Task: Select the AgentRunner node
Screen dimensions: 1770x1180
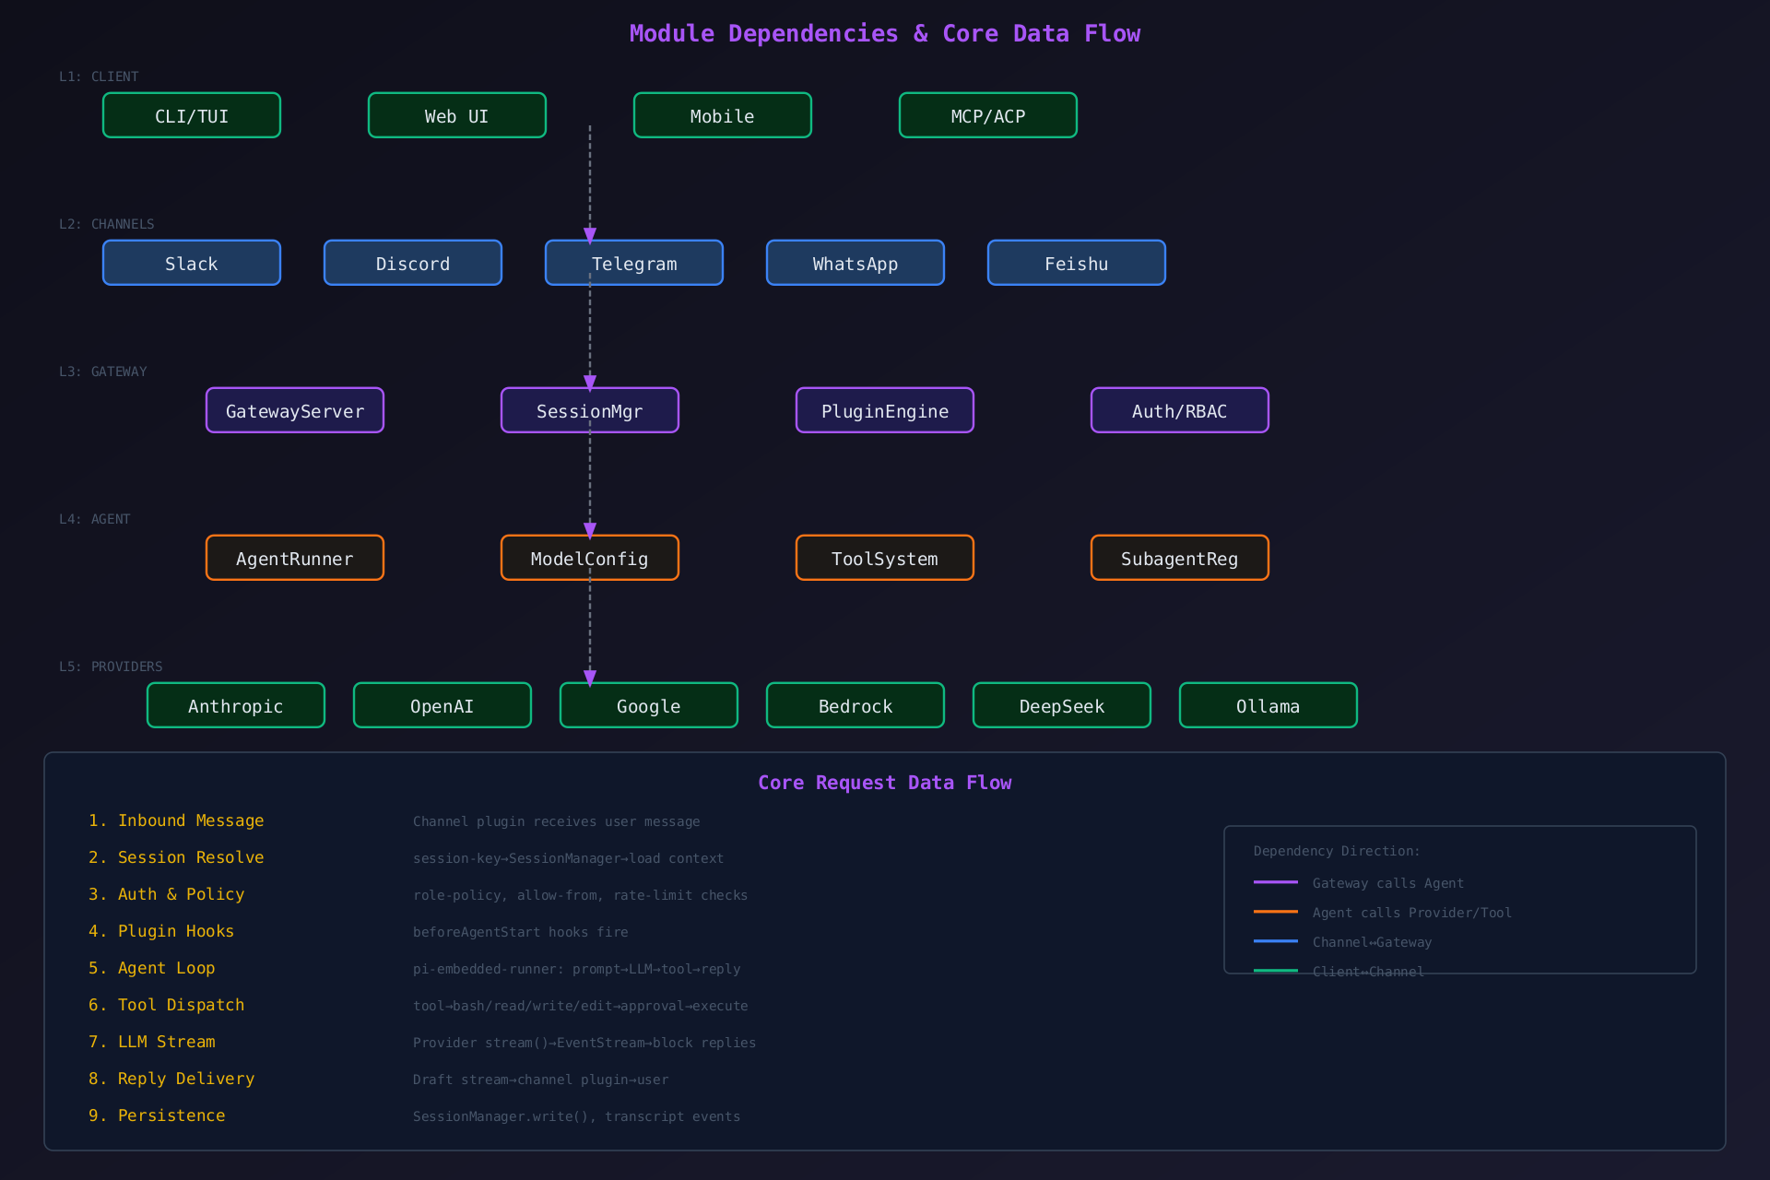Action: click(x=295, y=558)
